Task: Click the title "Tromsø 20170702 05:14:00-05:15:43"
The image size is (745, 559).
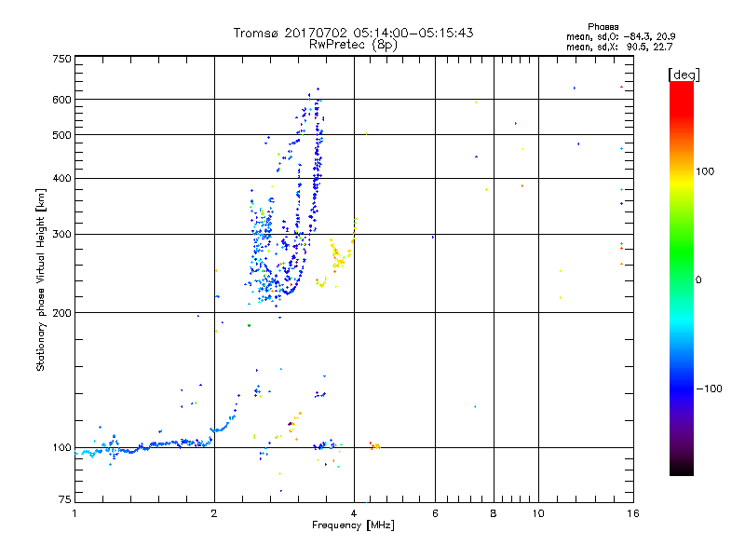Action: [353, 33]
